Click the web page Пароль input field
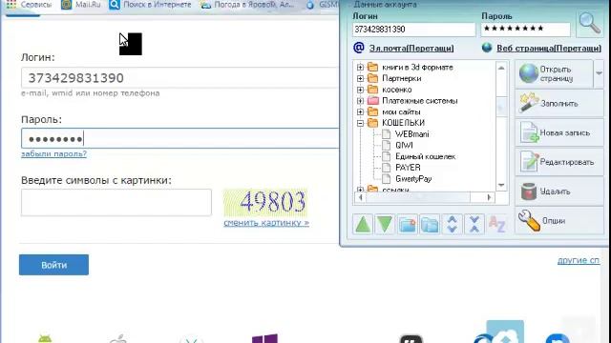 pyautogui.click(x=180, y=138)
